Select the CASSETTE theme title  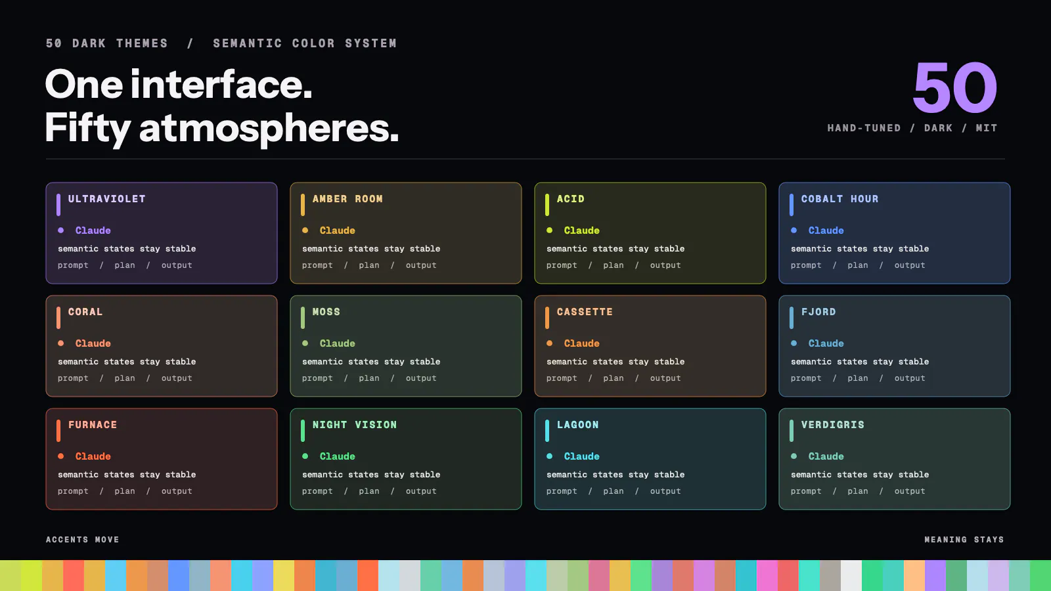[585, 312]
